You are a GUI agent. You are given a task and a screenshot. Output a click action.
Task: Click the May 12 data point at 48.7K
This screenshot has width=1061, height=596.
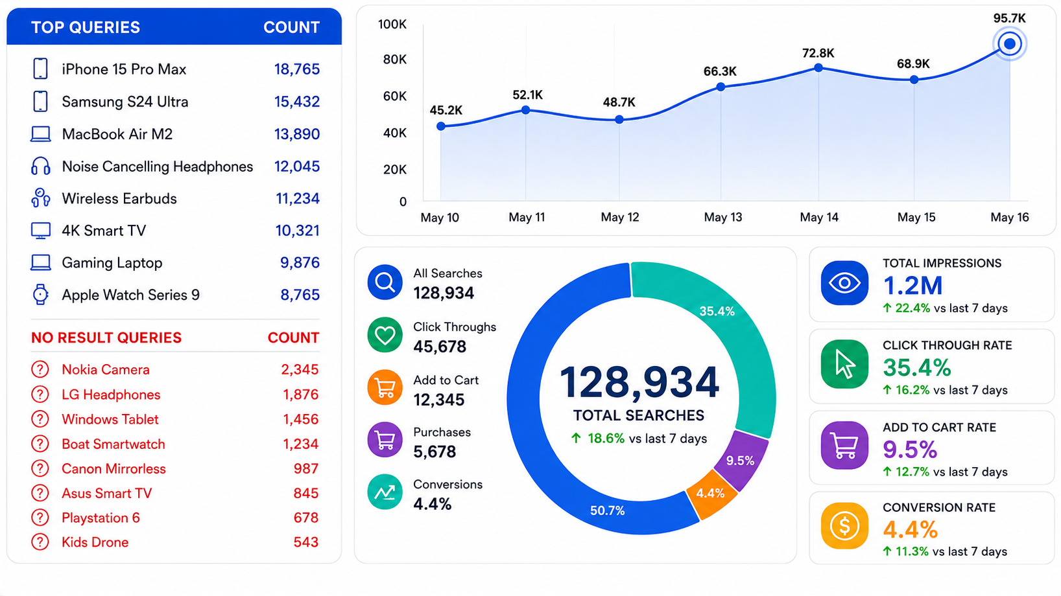point(619,120)
